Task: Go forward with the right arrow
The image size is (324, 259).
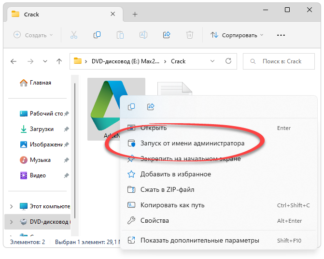Action: [x=30, y=61]
